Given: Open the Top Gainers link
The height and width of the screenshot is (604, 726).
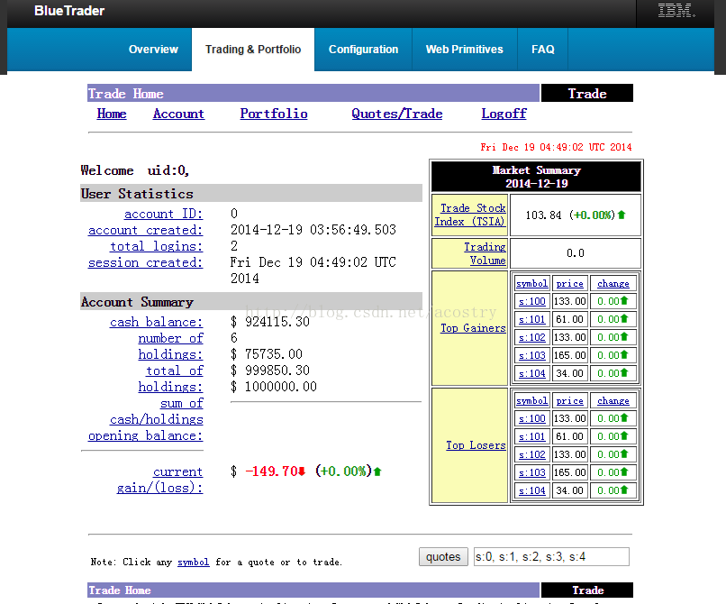Looking at the screenshot, I should coord(473,328).
